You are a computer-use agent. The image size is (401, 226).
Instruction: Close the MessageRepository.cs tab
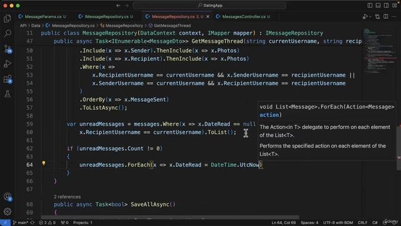pyautogui.click(x=208, y=17)
